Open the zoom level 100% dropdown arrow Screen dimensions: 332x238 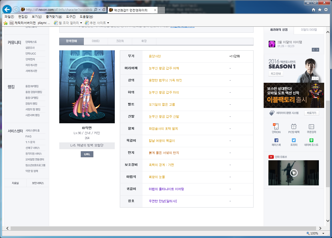point(323,233)
